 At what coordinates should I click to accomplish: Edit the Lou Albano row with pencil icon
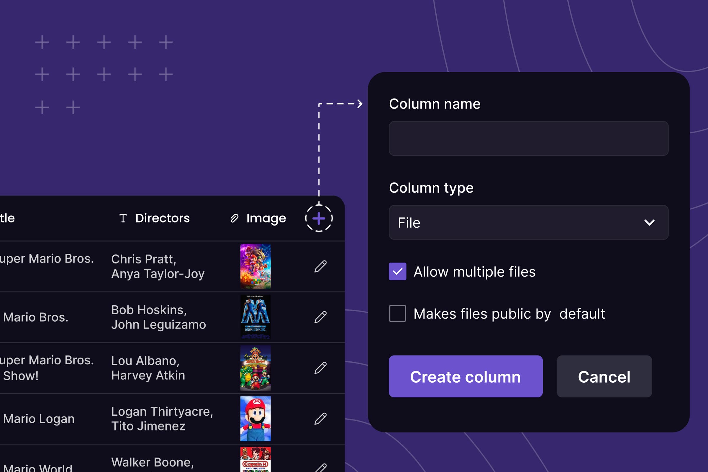[x=321, y=368]
